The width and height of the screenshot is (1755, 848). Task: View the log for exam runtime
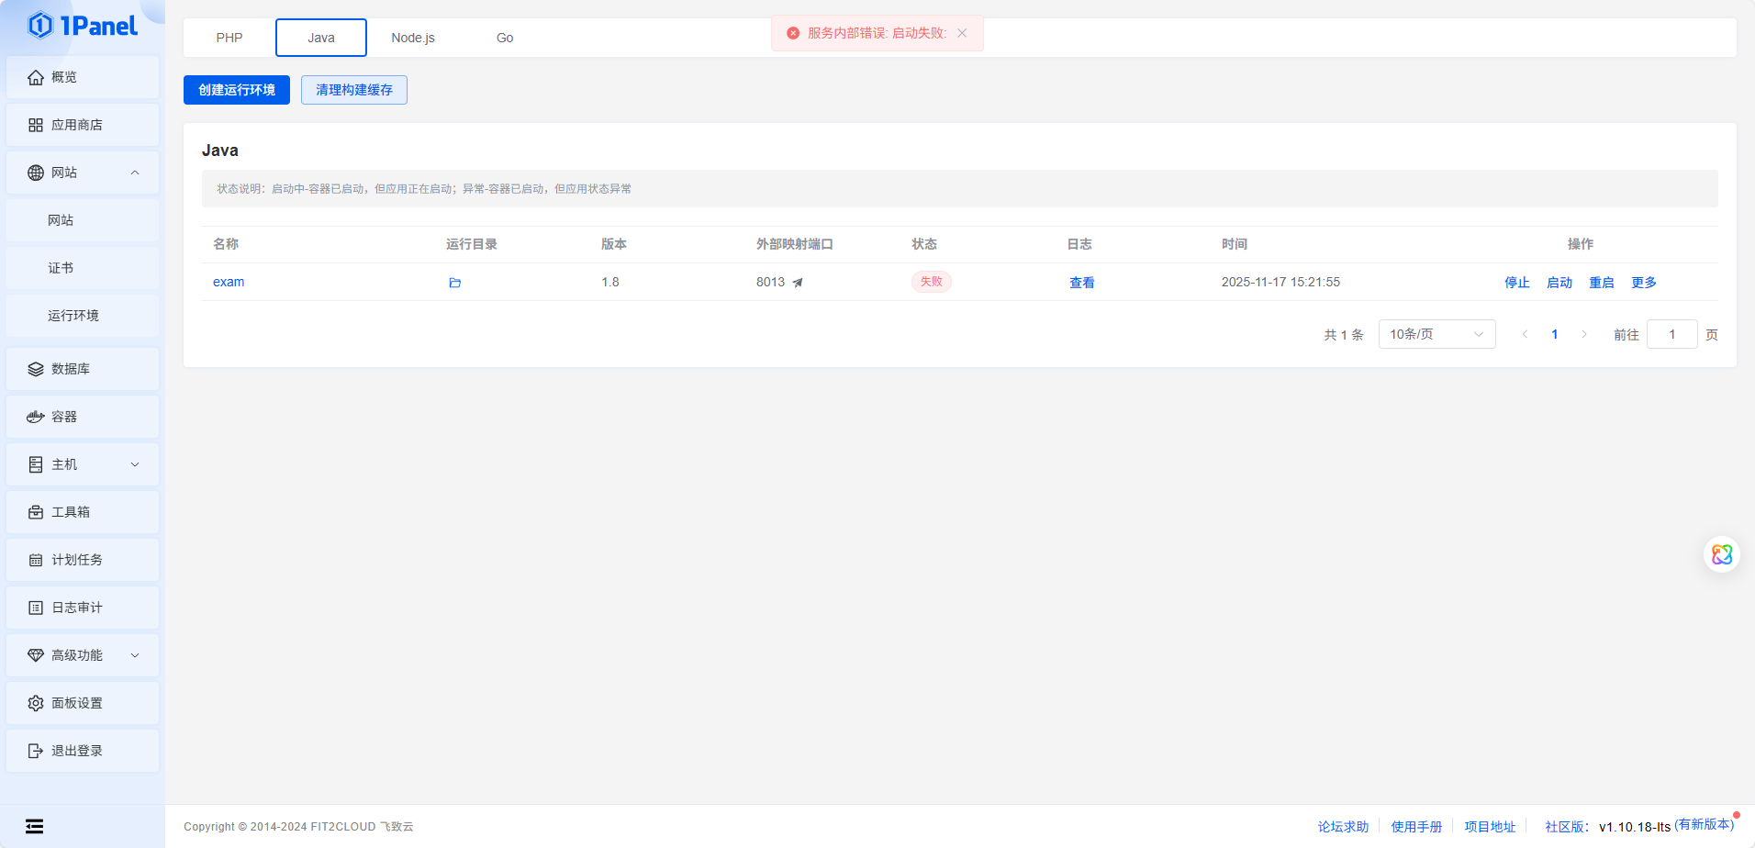tap(1081, 283)
